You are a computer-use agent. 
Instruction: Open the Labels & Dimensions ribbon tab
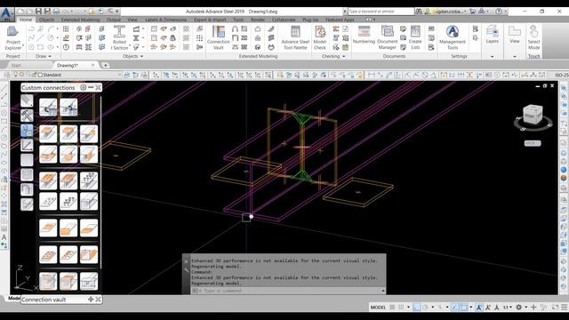click(166, 20)
